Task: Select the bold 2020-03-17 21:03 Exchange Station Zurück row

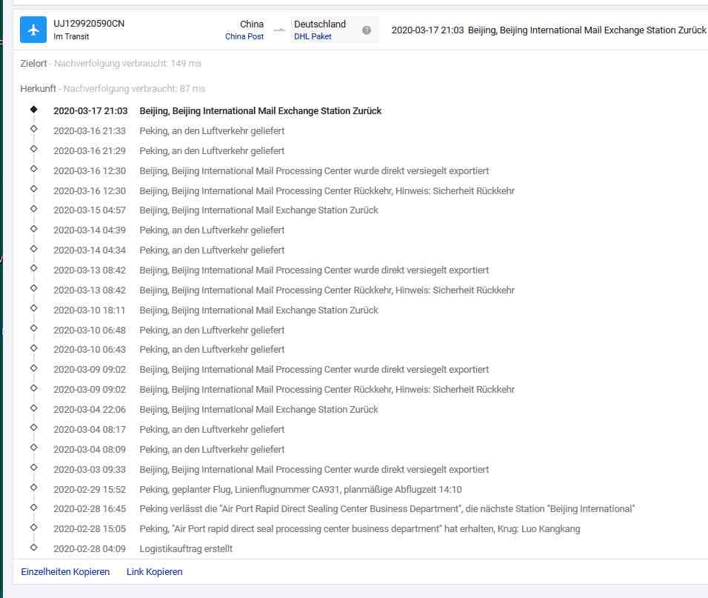Action: click(x=217, y=111)
